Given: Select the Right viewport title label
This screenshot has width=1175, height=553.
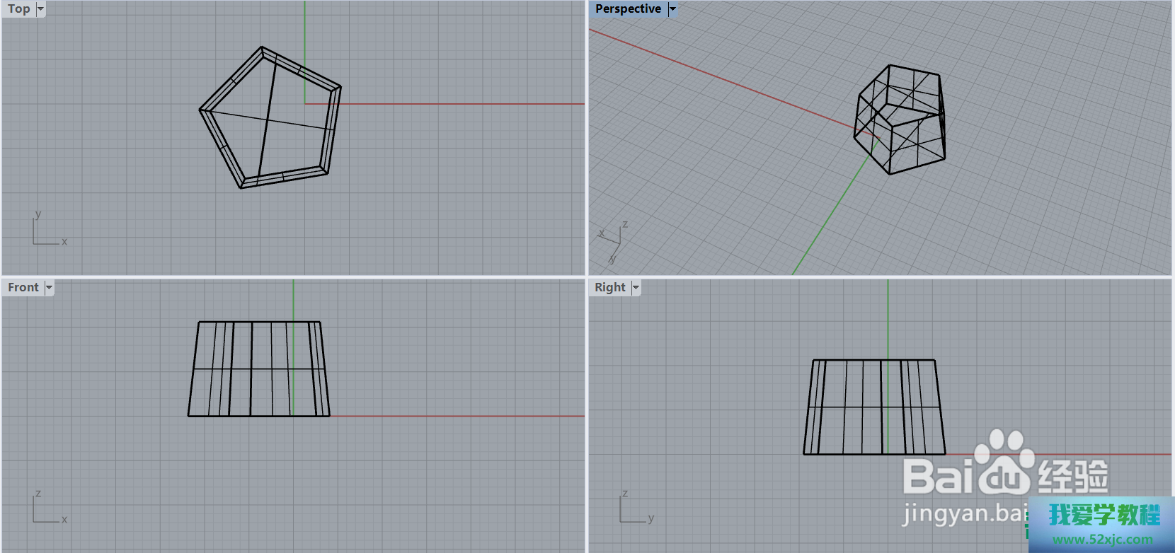Looking at the screenshot, I should click(609, 288).
